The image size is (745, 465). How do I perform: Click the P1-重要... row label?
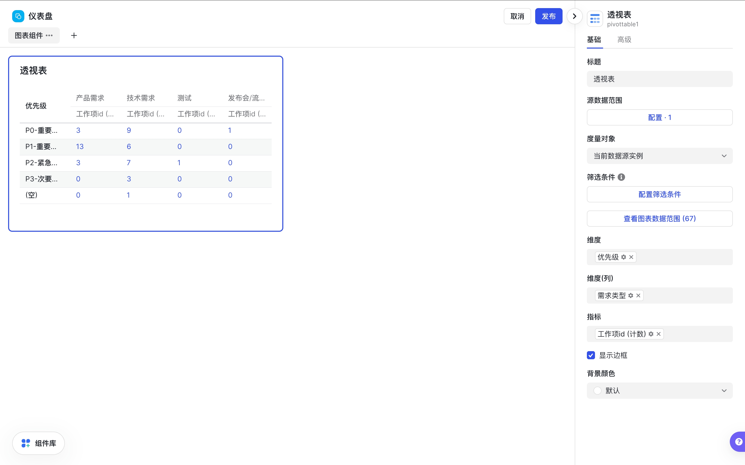pos(41,147)
